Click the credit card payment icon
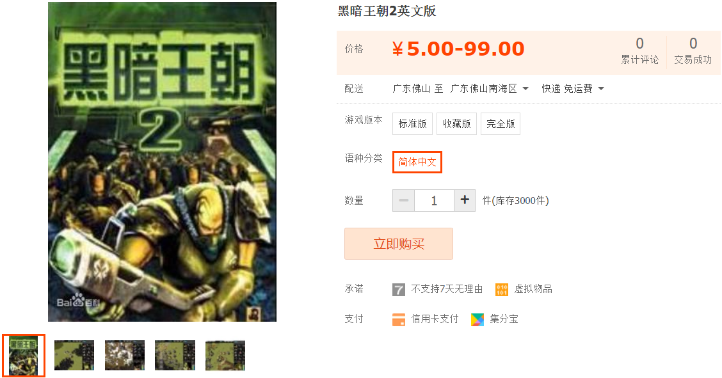Screen dimensions: 722x378 (398, 319)
